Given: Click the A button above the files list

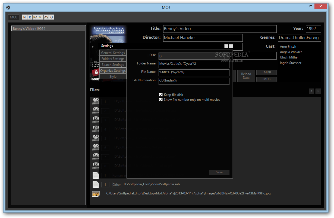Looking at the screenshot, I should [x=311, y=91].
